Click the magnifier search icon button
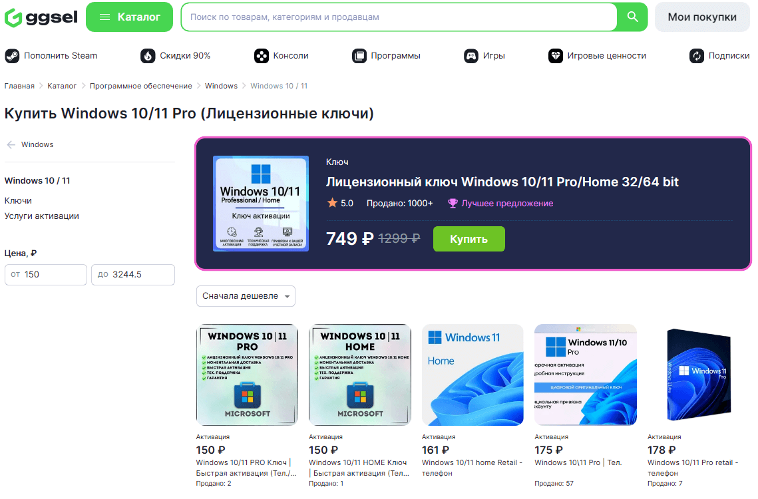The image size is (758, 499). tap(632, 17)
